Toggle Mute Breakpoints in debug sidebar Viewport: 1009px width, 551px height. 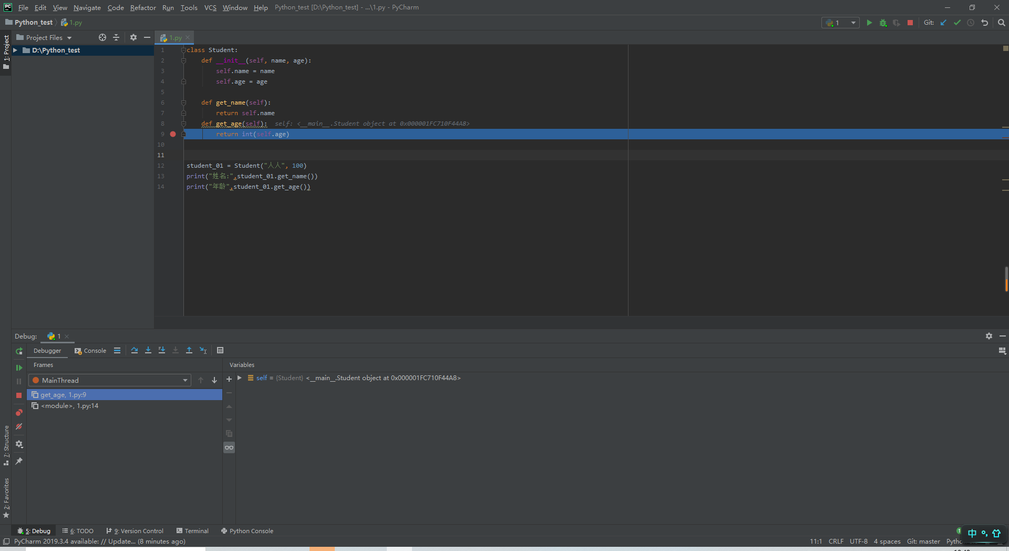[x=19, y=426]
